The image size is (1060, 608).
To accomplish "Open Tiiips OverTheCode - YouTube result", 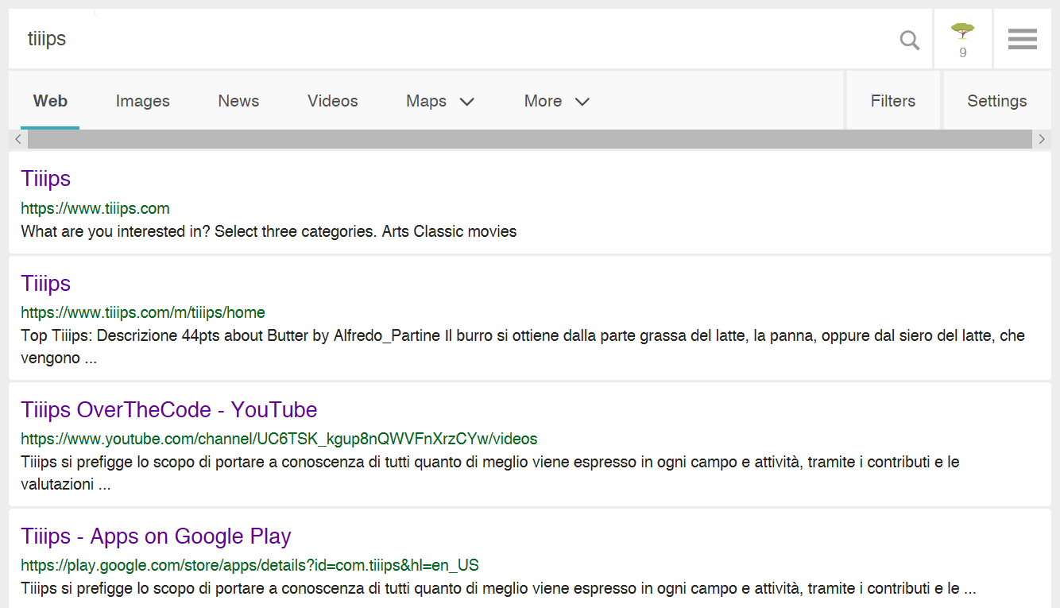I will click(x=169, y=410).
